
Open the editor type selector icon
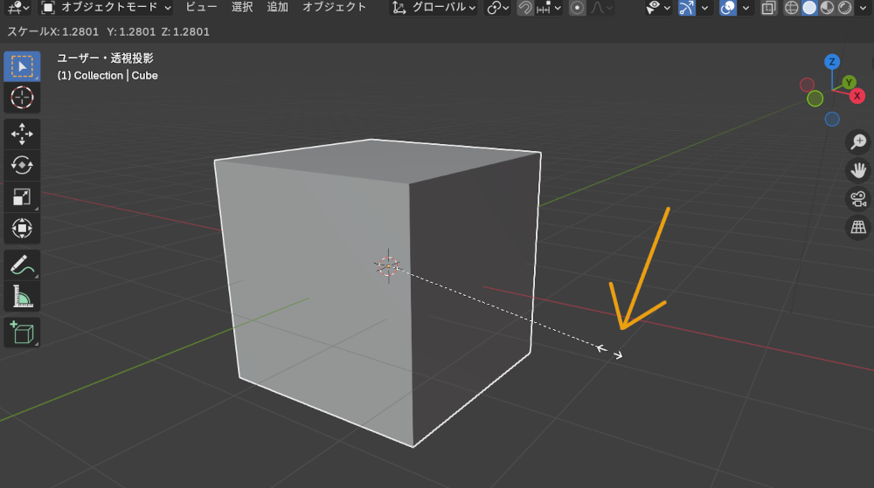point(18,8)
